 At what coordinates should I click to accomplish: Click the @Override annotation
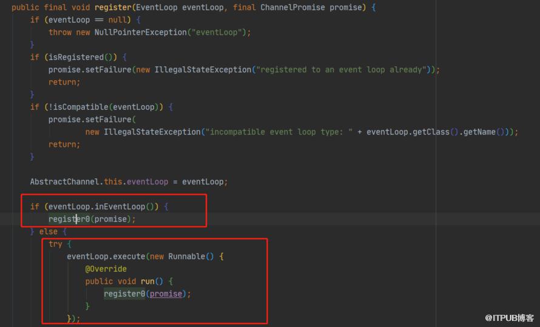coord(106,269)
